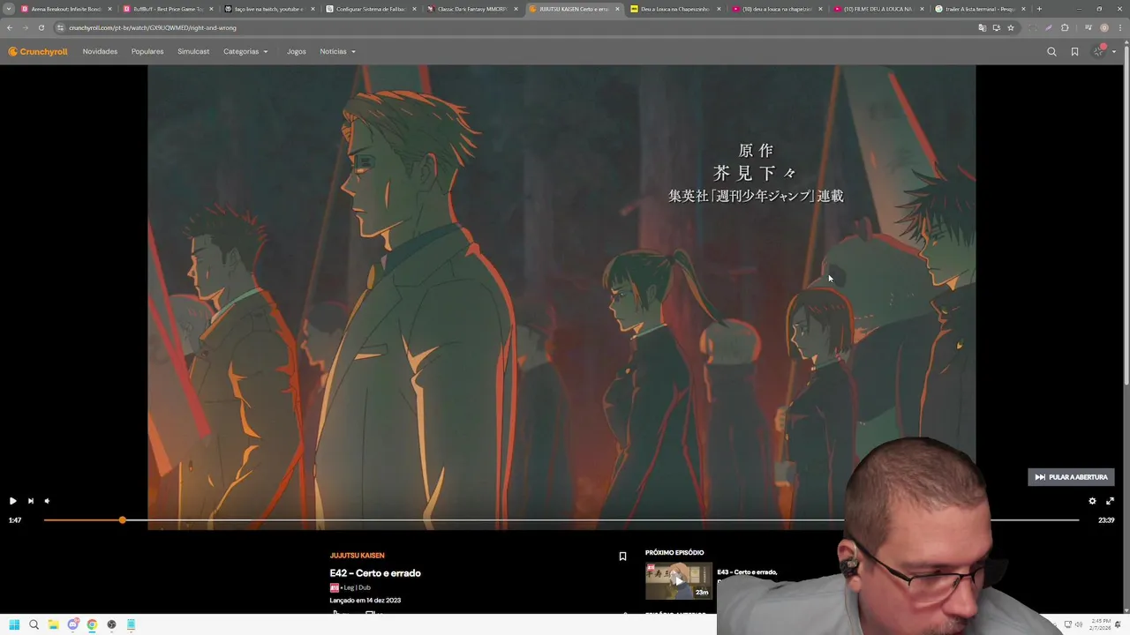Open next episode E43 thumbnail
Screen dimensions: 1130x635
click(678, 580)
